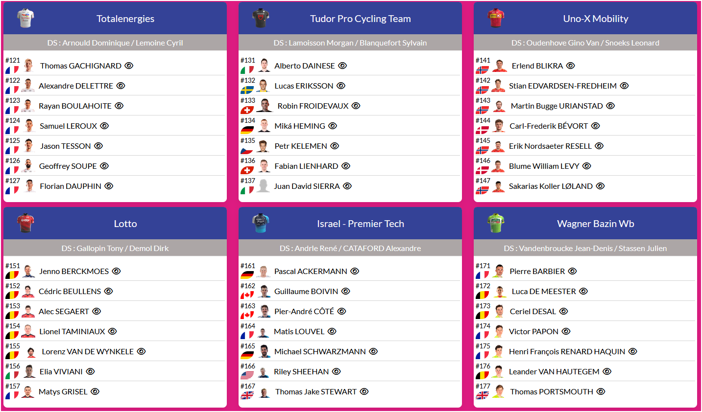Image resolution: width=702 pixels, height=412 pixels.
Task: Click the Swiss flag beside Fabian LIENHARD
Action: (x=247, y=170)
